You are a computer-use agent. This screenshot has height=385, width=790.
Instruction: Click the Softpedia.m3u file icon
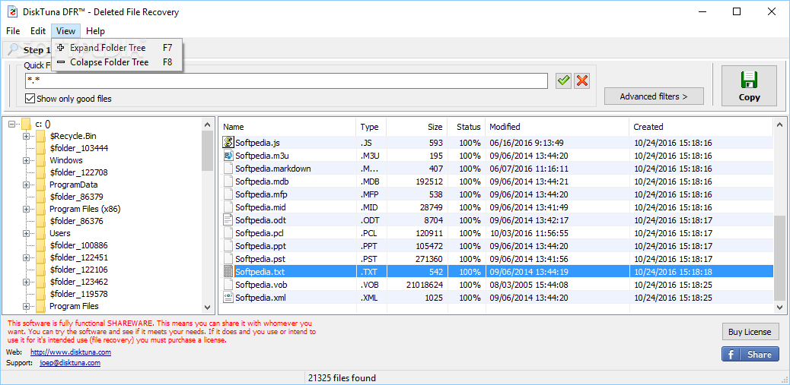tap(228, 156)
